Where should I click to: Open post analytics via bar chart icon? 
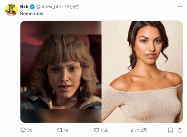pos(133,130)
